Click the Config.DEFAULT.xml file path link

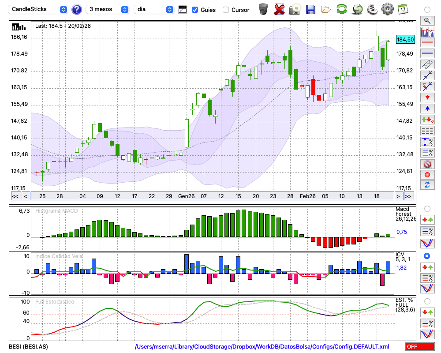(262, 347)
